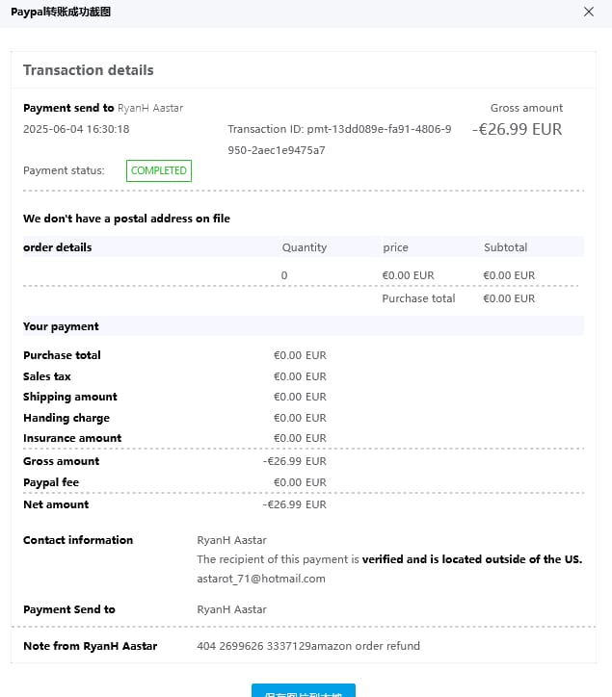Click the Quantity column header
The height and width of the screenshot is (697, 612).
[305, 247]
